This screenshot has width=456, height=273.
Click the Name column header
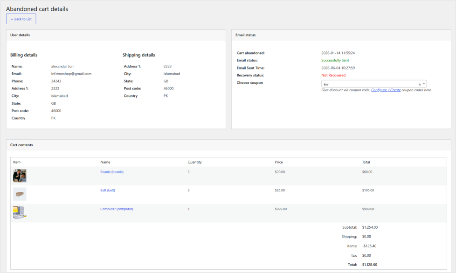105,162
